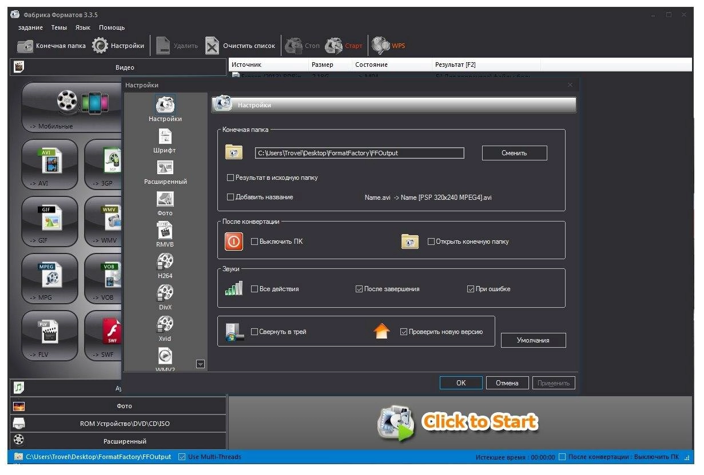Open Настройки from the main toolbar

118,46
